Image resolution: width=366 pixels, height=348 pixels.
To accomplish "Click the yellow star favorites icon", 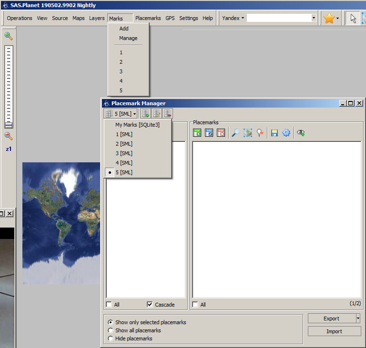I will (329, 18).
